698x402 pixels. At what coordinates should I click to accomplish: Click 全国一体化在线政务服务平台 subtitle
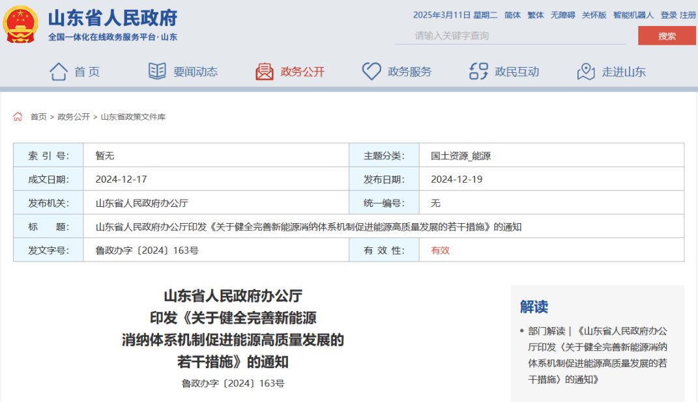coord(113,37)
